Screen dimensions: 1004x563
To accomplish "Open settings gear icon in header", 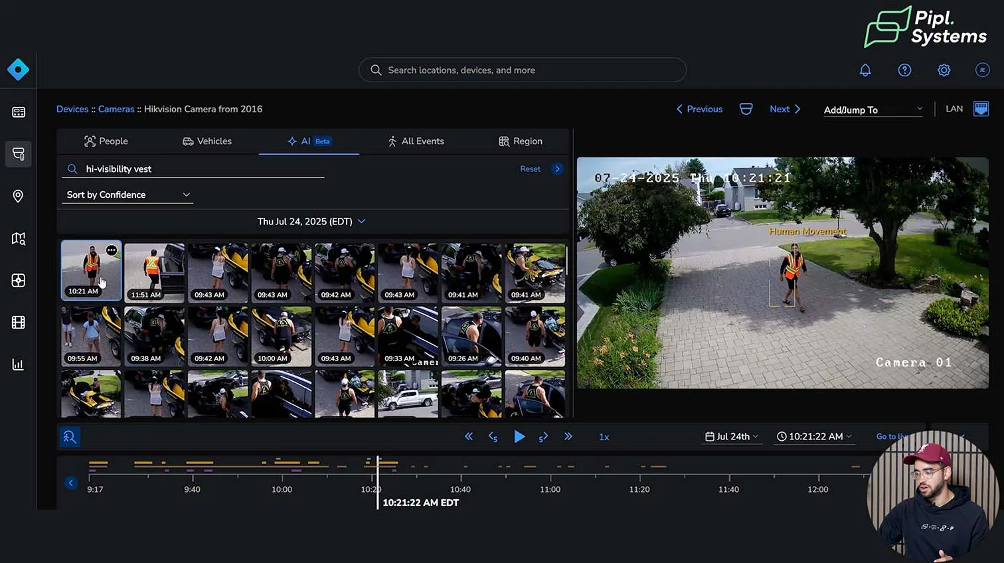I will pos(944,70).
